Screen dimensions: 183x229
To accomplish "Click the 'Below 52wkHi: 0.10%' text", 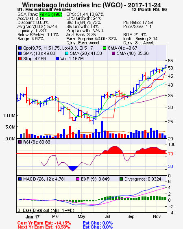I will (38, 35).
